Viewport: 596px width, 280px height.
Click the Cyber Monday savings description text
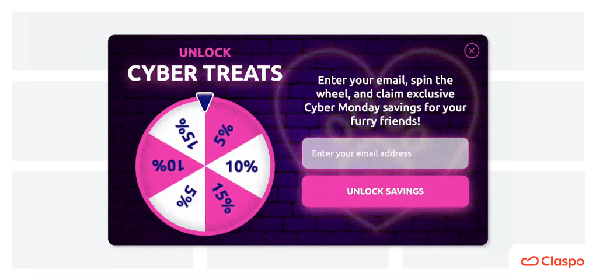pyautogui.click(x=385, y=101)
